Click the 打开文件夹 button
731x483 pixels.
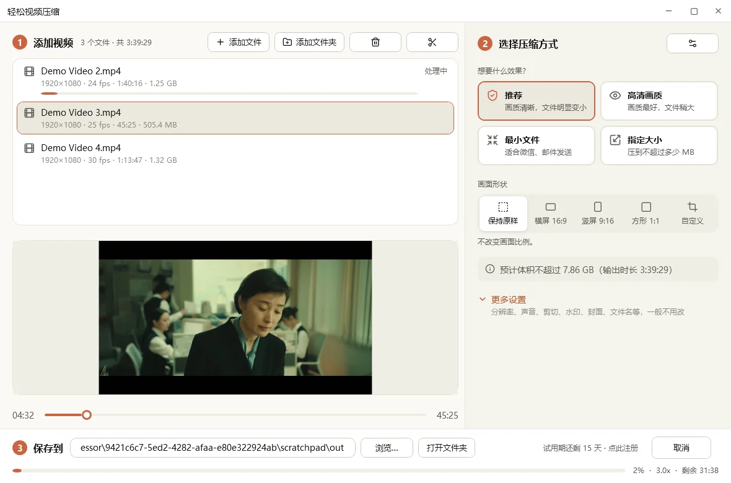pyautogui.click(x=447, y=448)
